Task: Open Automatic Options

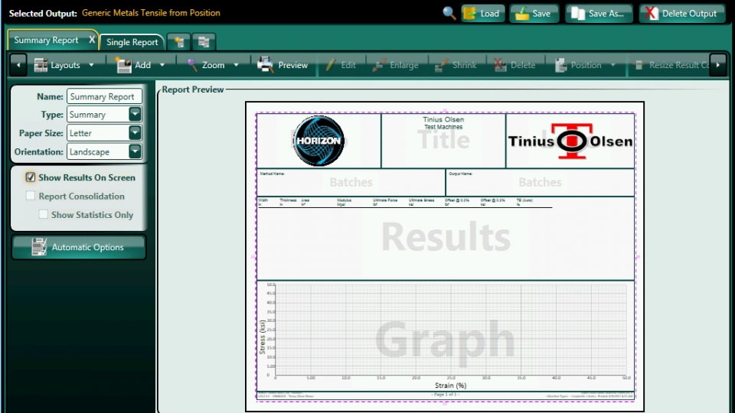Action: coord(79,247)
